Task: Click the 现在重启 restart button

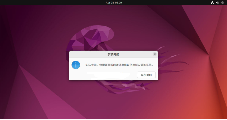Action: point(146,75)
